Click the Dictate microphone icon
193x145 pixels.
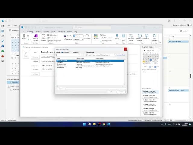(117, 37)
